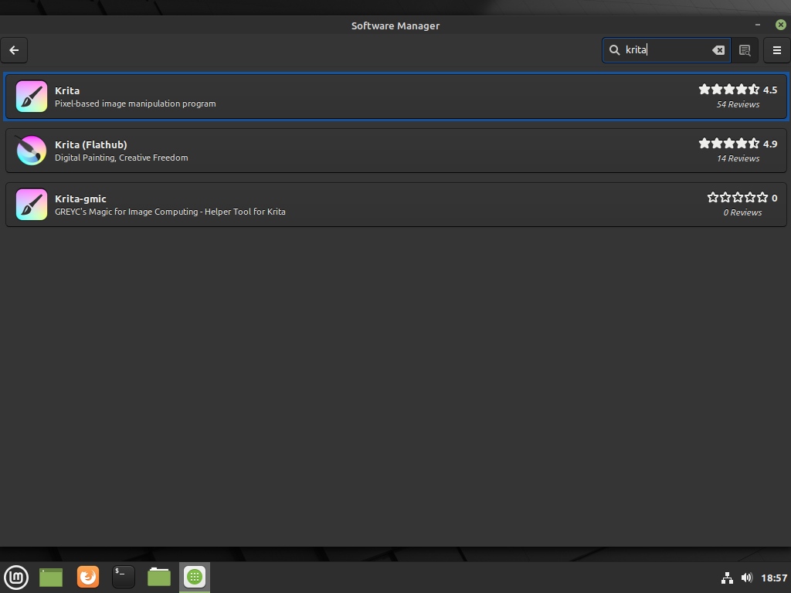Launch Terminal from the taskbar
Image resolution: width=791 pixels, height=593 pixels.
124,578
